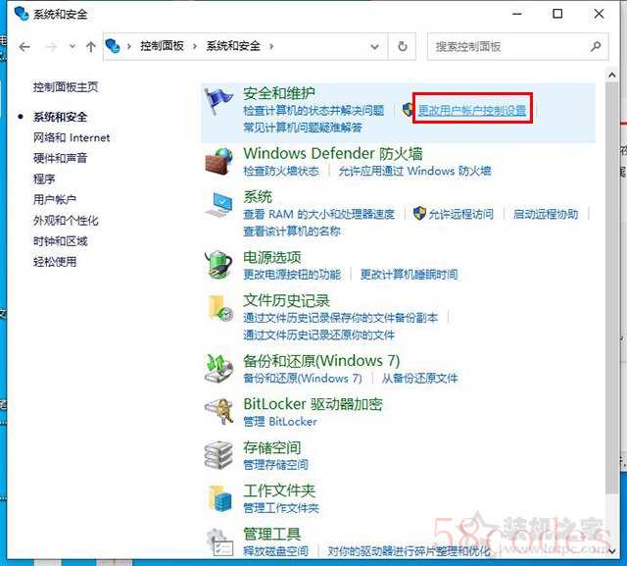Click the BitLocker keys icon
The image size is (627, 566).
click(x=218, y=411)
